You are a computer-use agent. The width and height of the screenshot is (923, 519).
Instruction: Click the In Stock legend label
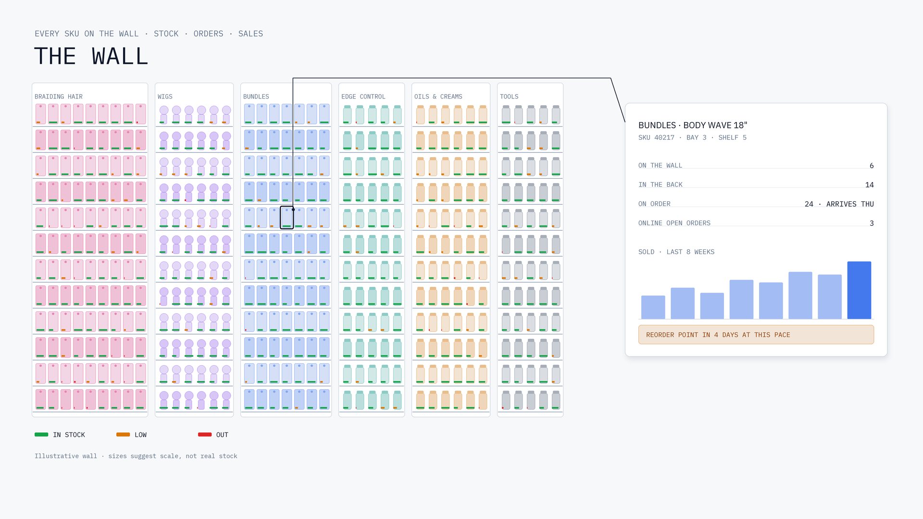(x=69, y=435)
